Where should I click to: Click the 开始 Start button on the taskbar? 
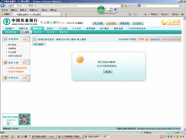(x=4, y=137)
